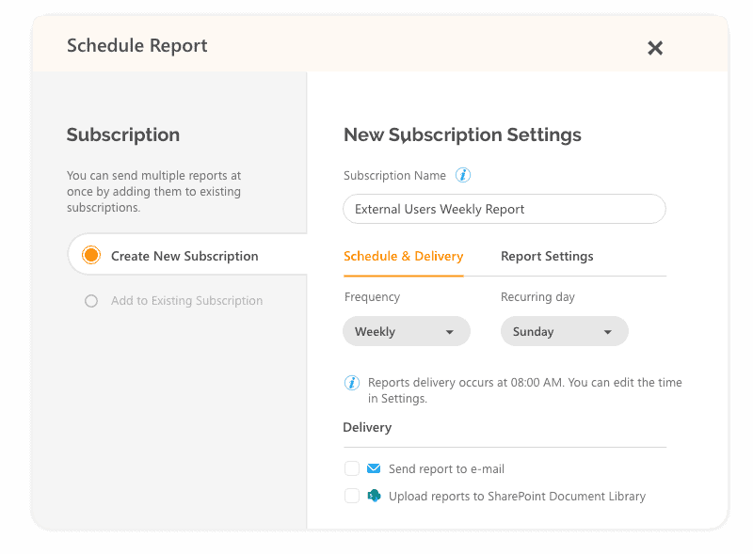This screenshot has width=753, height=554.
Task: Click the Subscription Name label
Action: tap(394, 176)
